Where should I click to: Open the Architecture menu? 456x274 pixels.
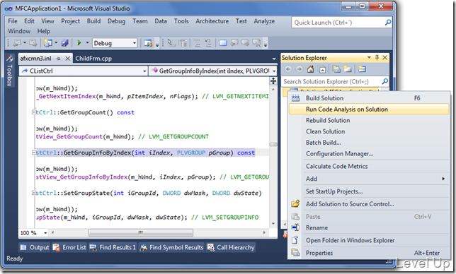pyautogui.click(x=212, y=21)
